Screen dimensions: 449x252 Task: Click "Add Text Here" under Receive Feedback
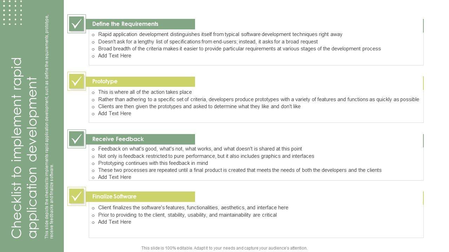click(x=114, y=177)
